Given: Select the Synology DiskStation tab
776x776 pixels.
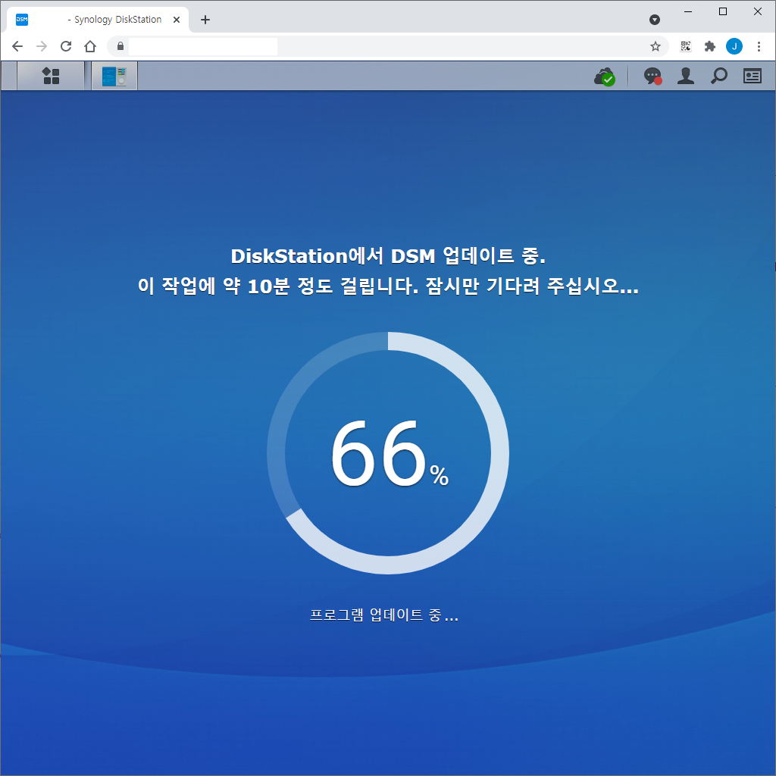Looking at the screenshot, I should pyautogui.click(x=98, y=20).
